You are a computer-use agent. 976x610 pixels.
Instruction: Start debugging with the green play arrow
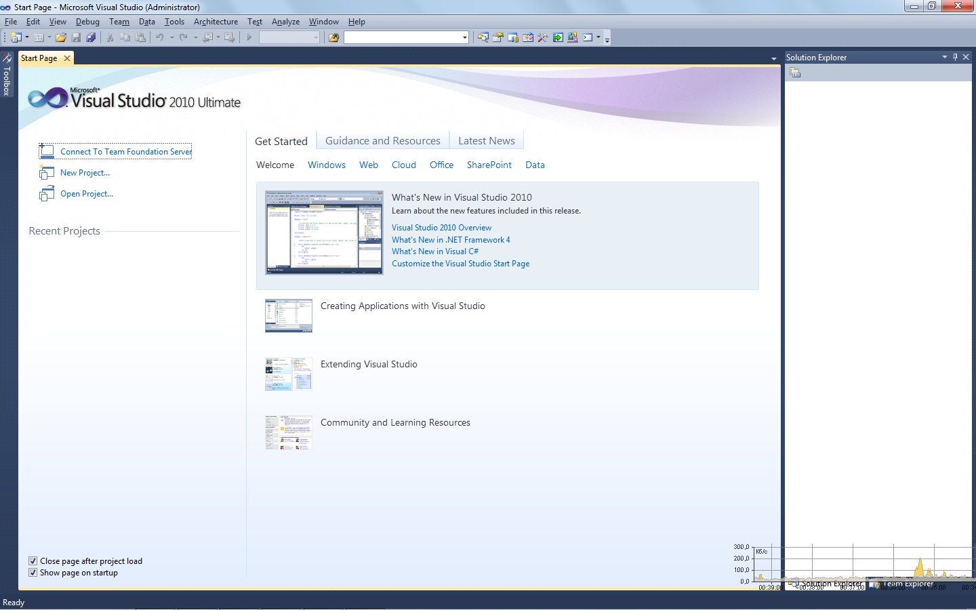(248, 37)
